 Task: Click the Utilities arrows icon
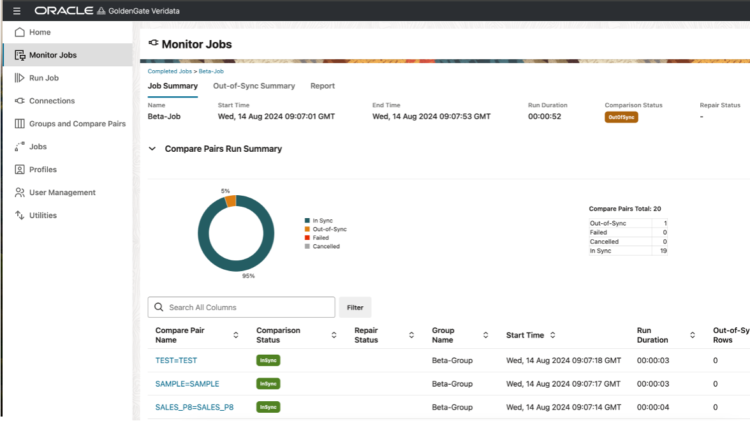[20, 216]
